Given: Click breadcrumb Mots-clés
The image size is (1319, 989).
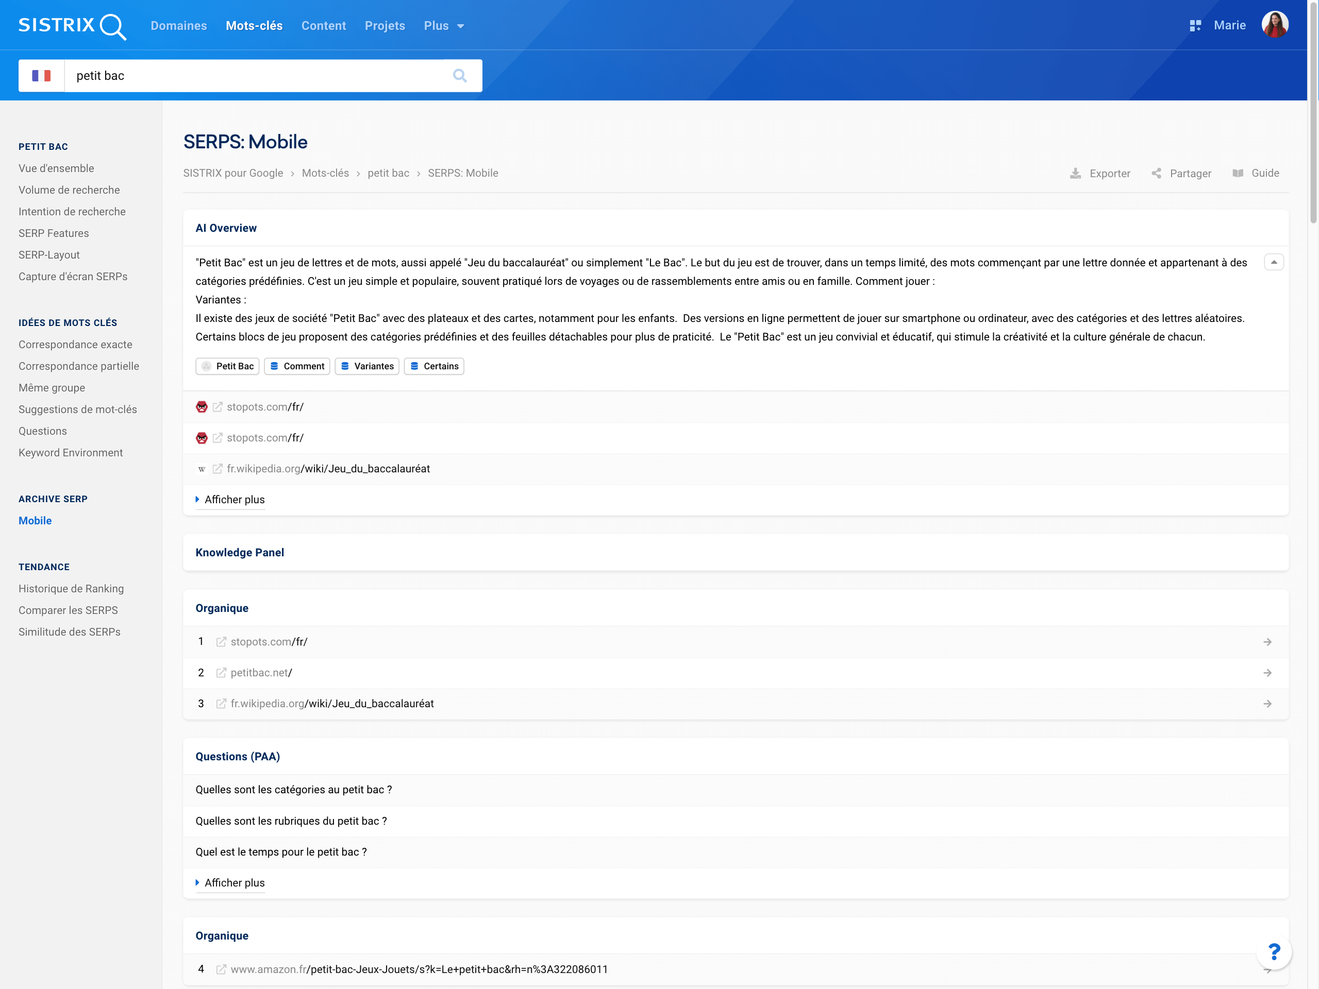Looking at the screenshot, I should 325,174.
